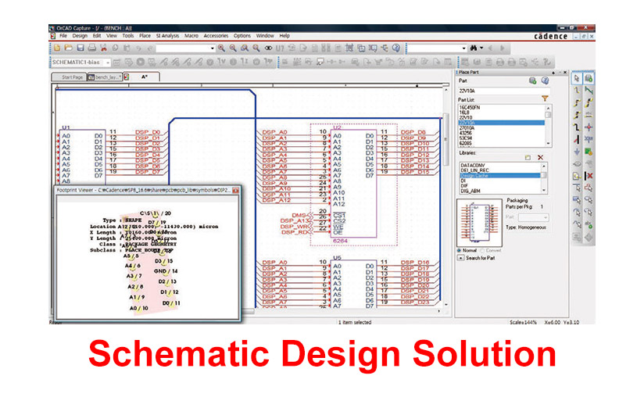Click the Libraries list scrollbar

(x=544, y=178)
